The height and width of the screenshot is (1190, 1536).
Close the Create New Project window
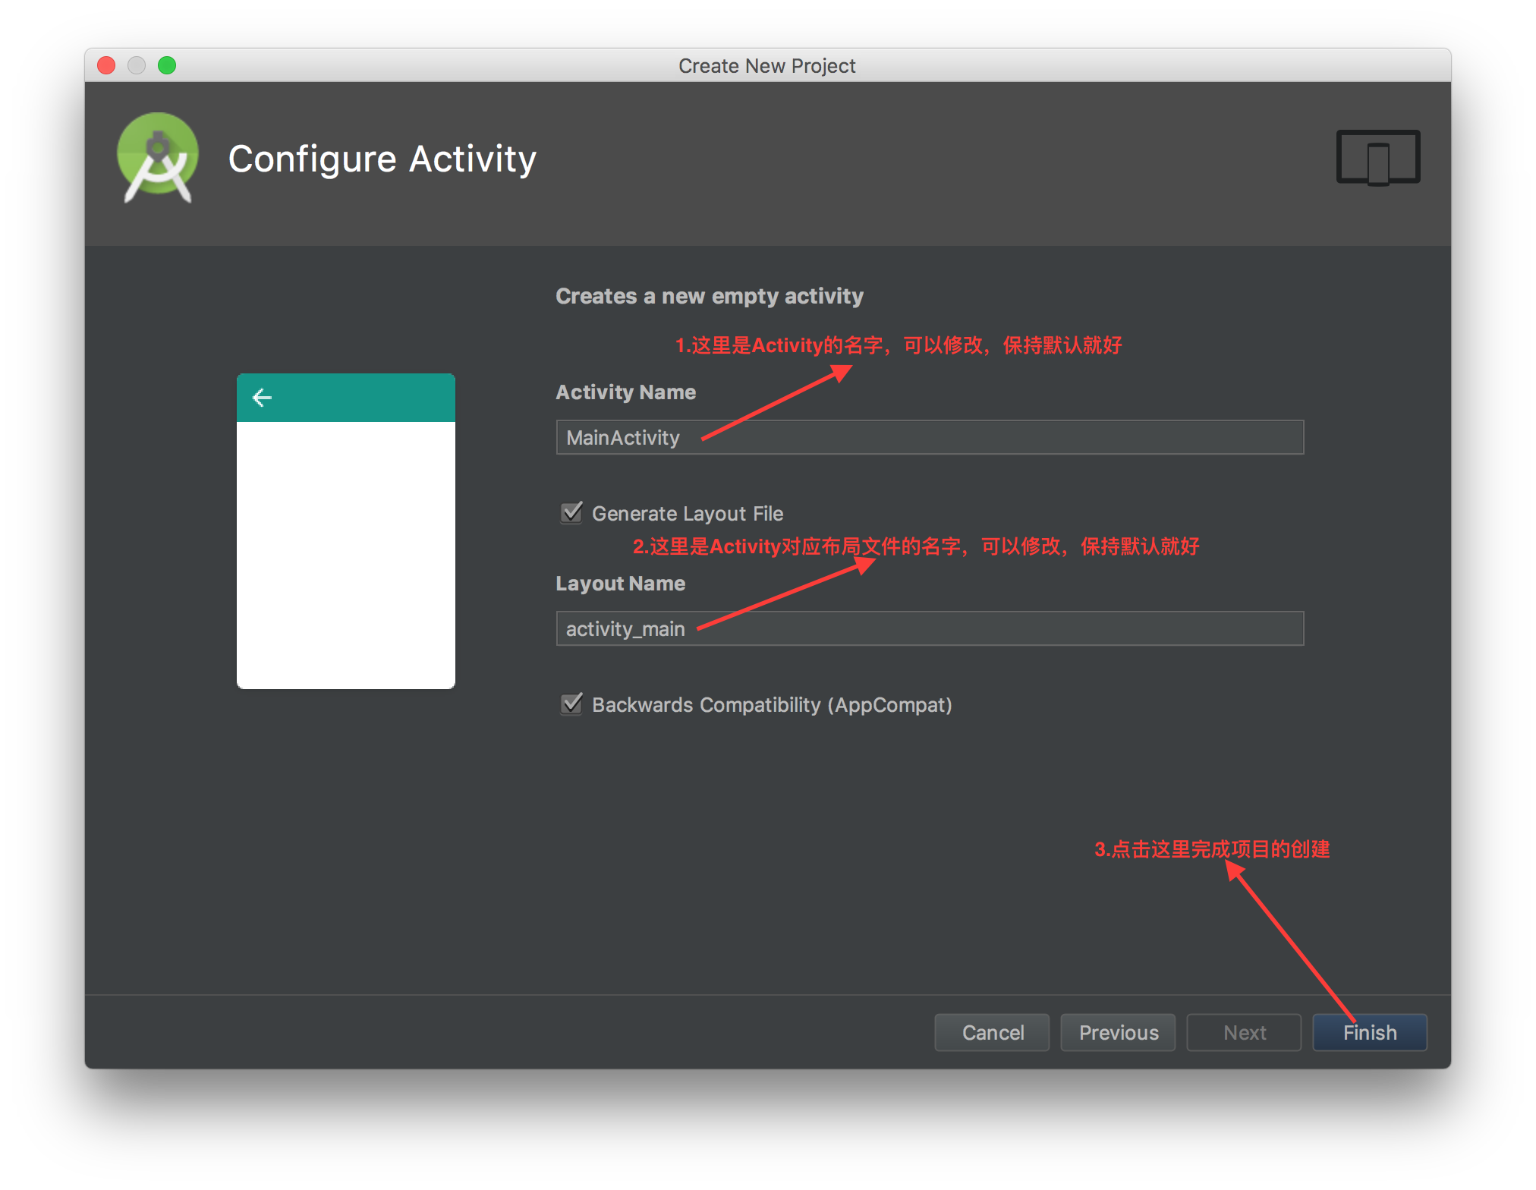click(106, 65)
